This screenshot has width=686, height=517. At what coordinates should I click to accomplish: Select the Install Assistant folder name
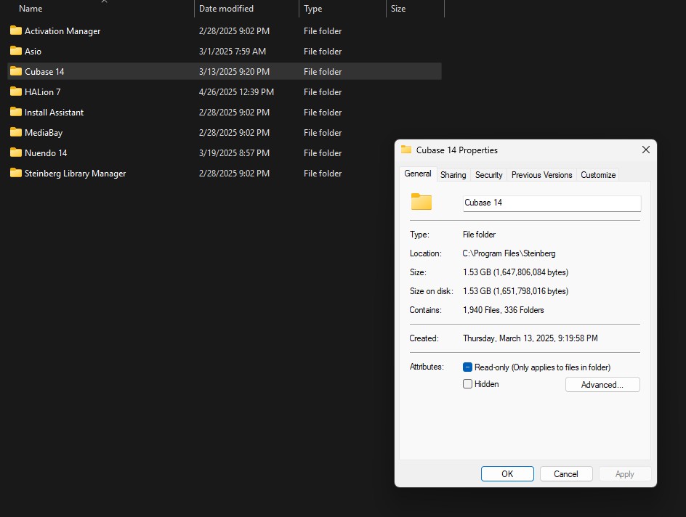(54, 113)
